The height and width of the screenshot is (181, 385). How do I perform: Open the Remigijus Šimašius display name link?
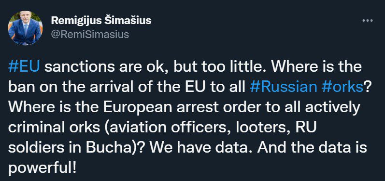point(101,21)
